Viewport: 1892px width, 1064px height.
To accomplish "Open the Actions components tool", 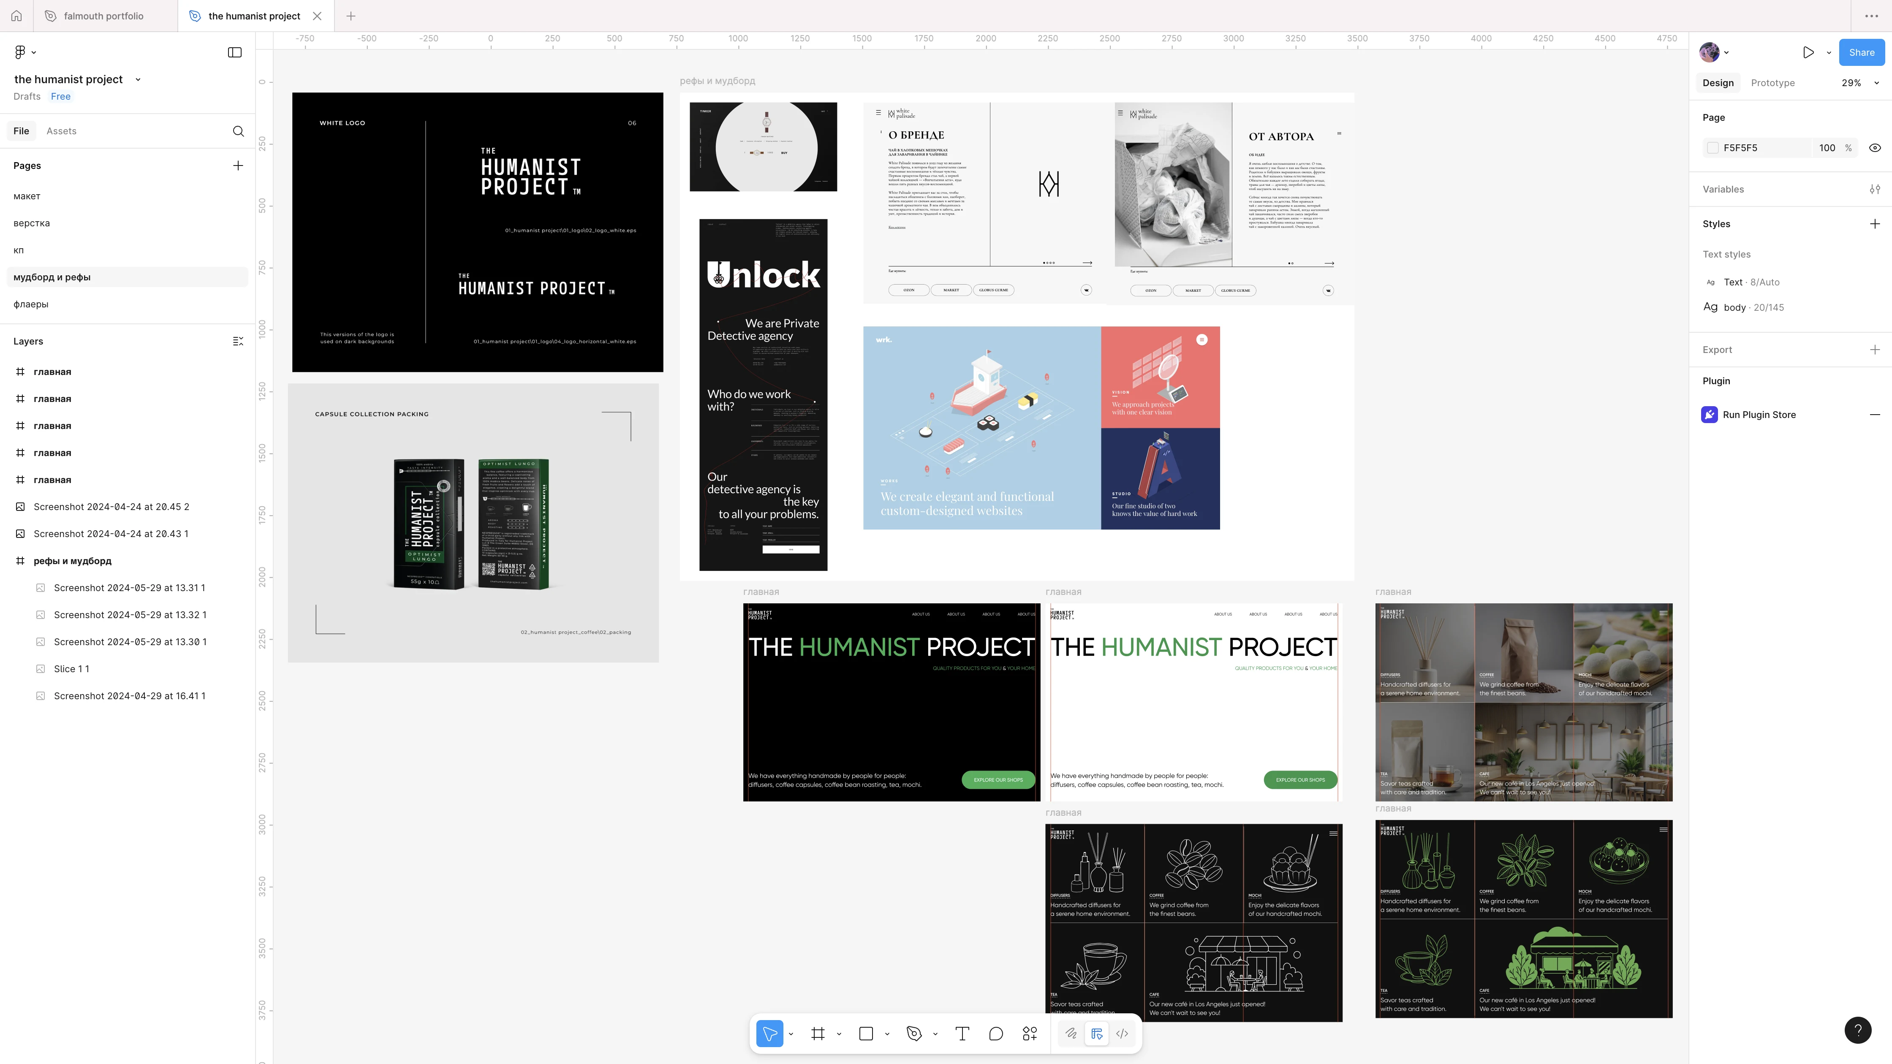I will pos(1030,1033).
